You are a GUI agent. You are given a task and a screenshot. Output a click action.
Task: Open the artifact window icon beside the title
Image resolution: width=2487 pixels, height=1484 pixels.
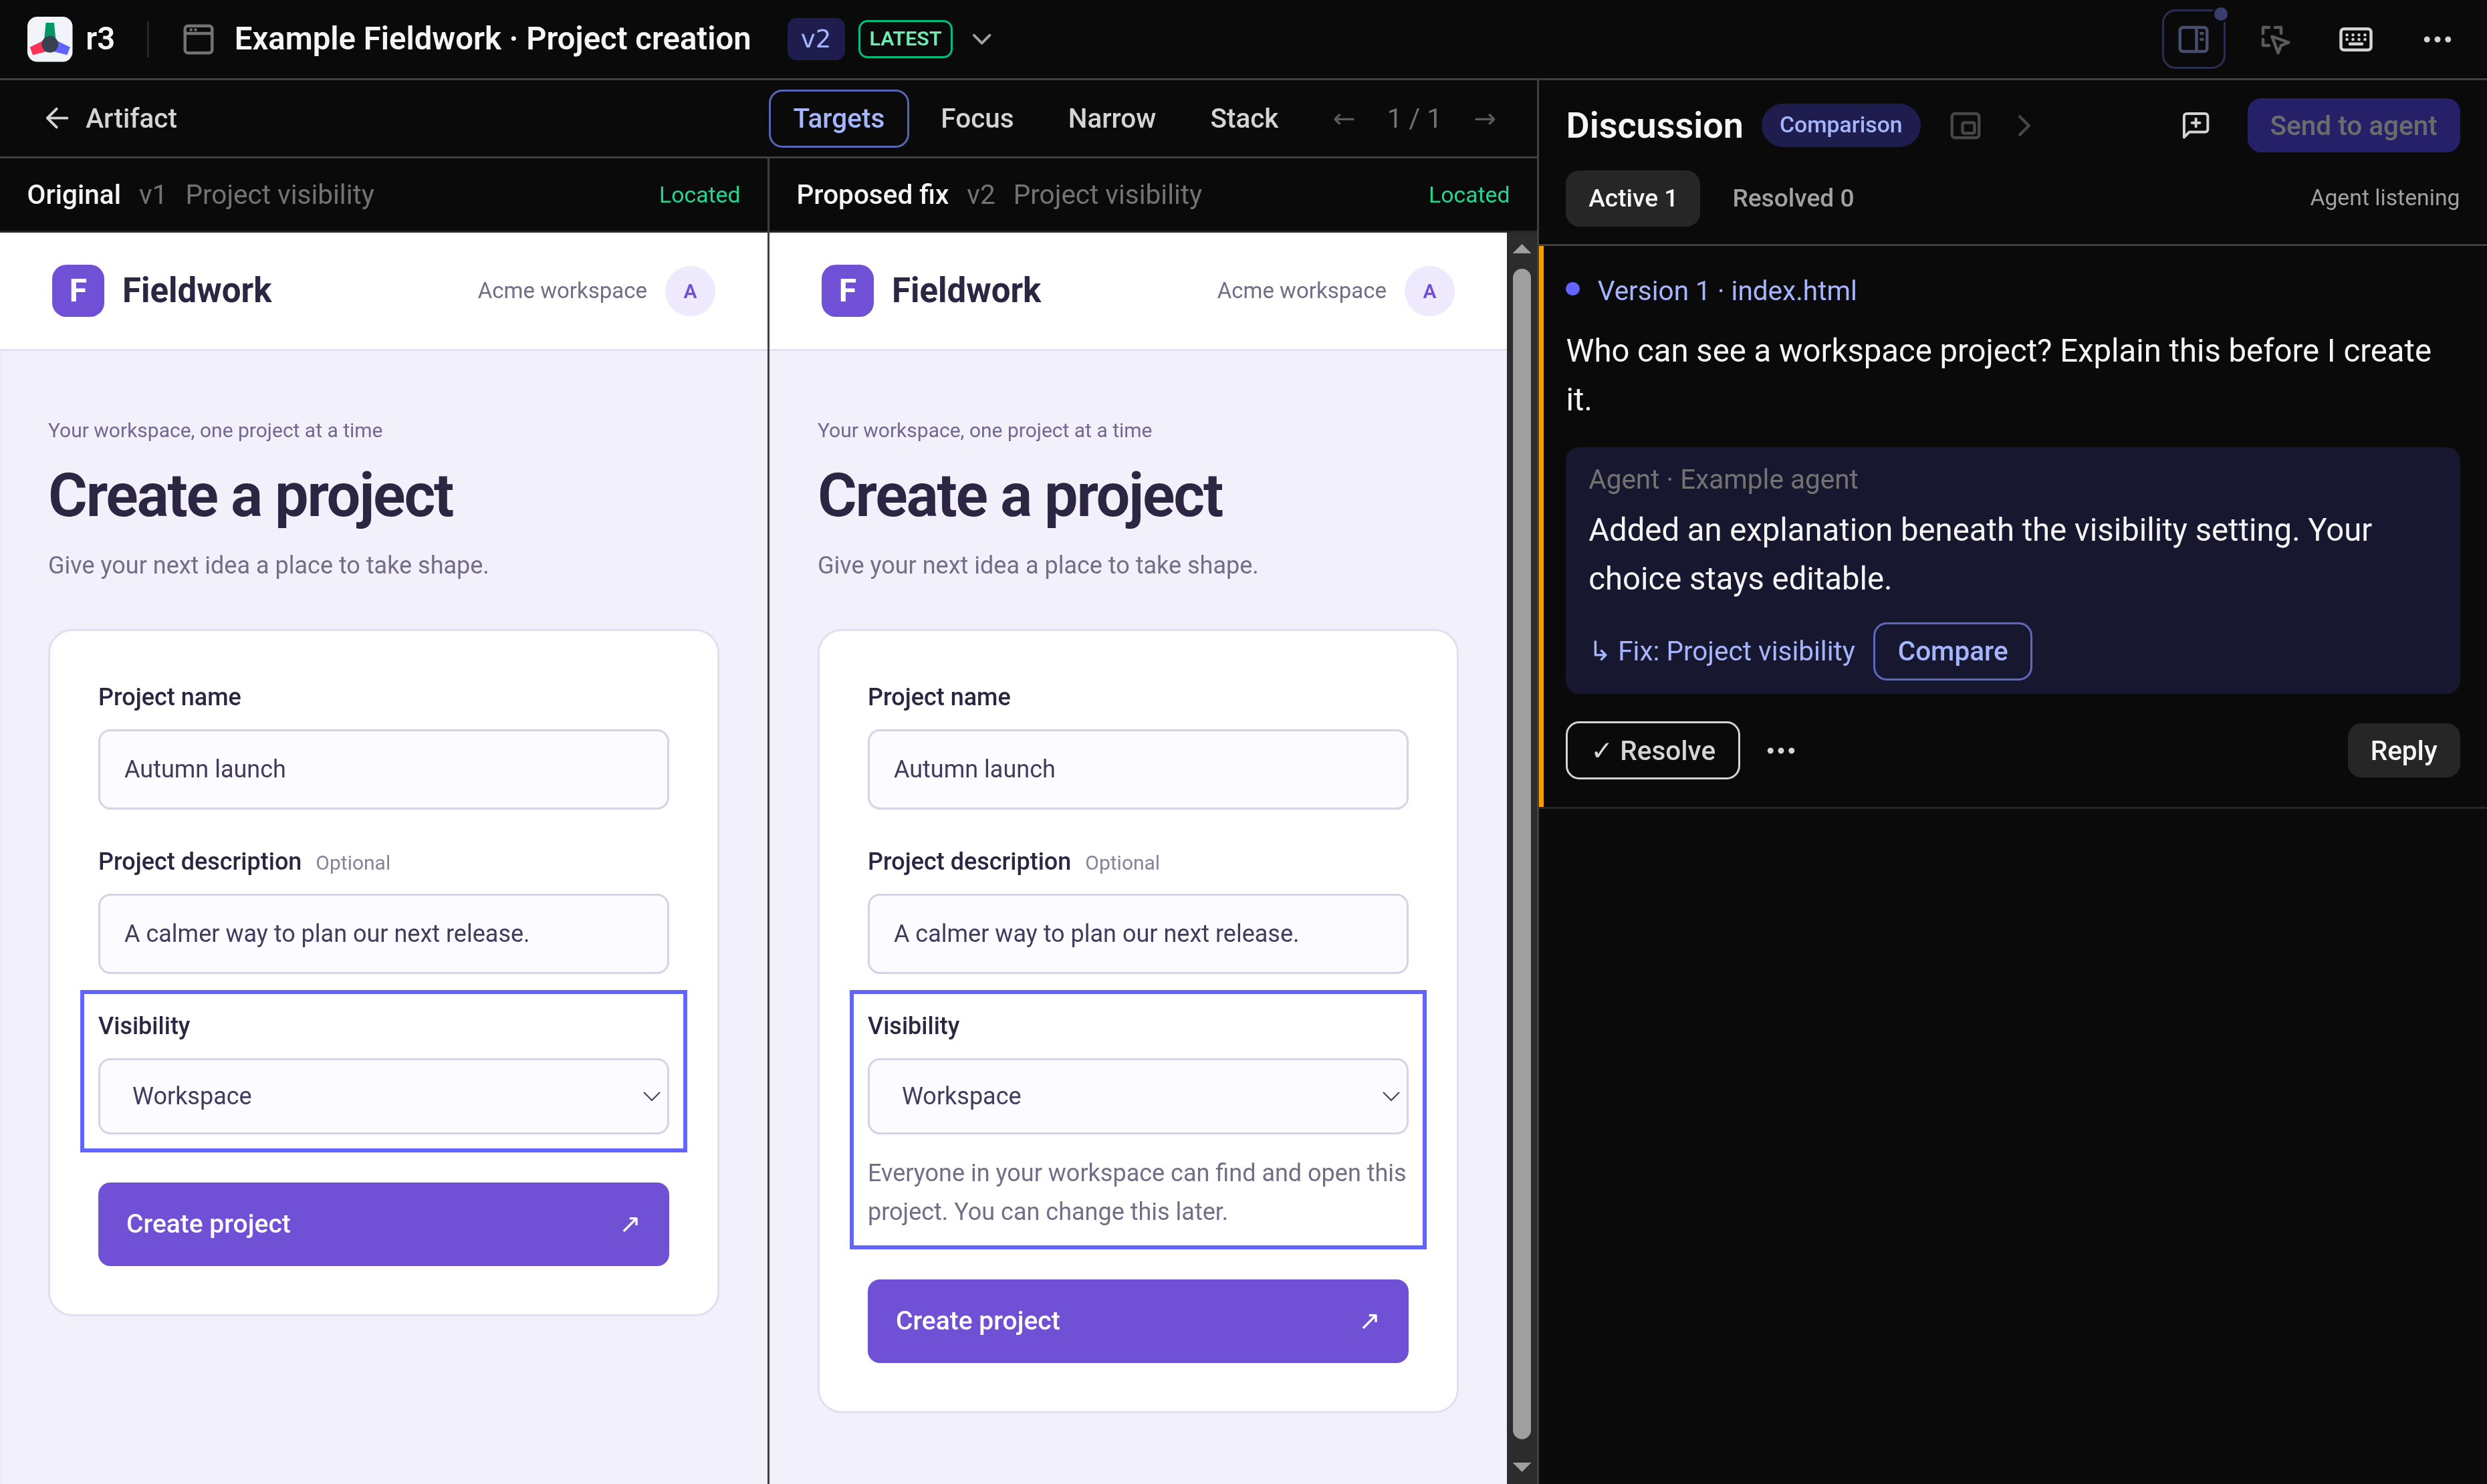point(198,39)
